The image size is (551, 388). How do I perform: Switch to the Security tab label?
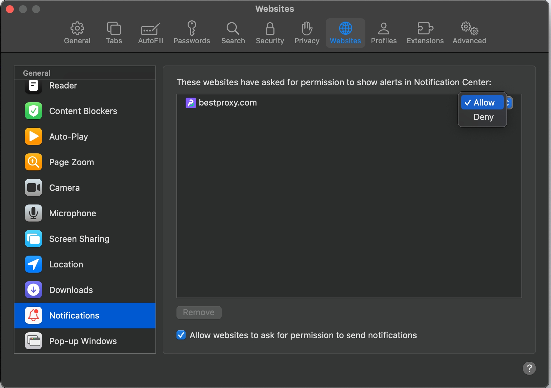[270, 41]
